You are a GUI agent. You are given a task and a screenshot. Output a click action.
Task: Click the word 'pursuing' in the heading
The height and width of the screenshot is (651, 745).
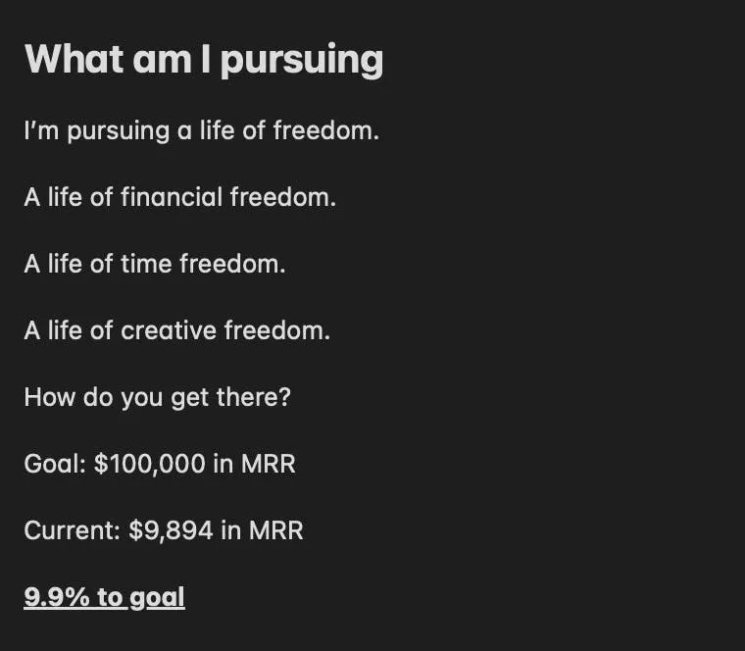(302, 62)
